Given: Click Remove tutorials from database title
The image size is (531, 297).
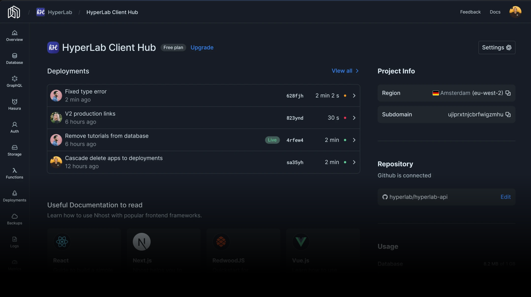Looking at the screenshot, I should point(107,136).
